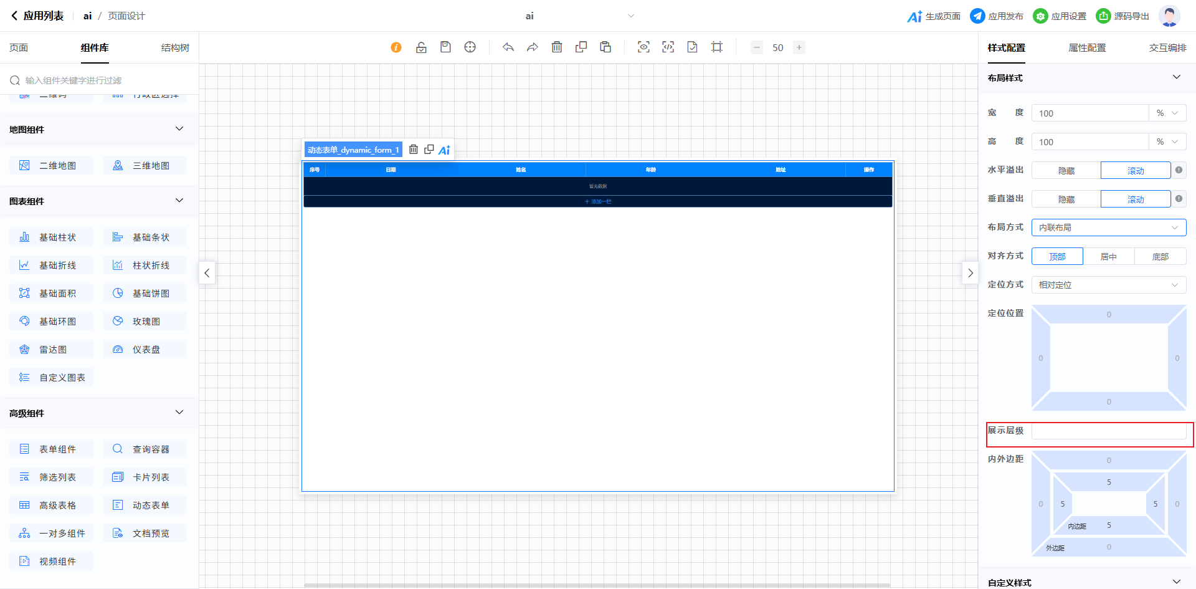This screenshot has height=589, width=1196.
Task: Open the 布局方式 dropdown
Action: point(1108,228)
